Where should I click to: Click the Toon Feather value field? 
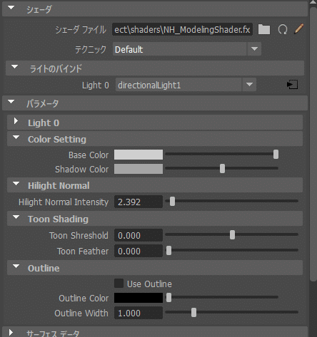click(x=139, y=251)
